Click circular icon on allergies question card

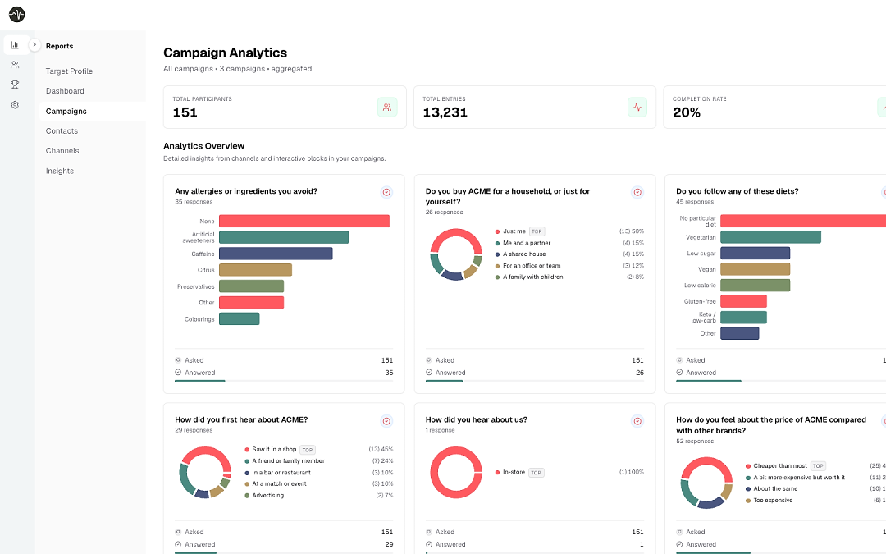coord(386,192)
